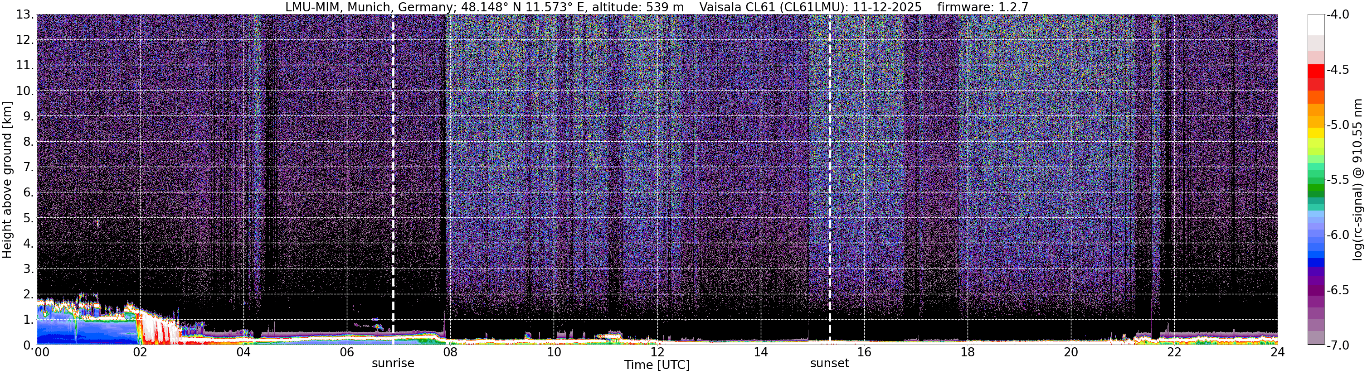The height and width of the screenshot is (374, 1367).
Task: Select the '-5.0' colorbar tick label
Action: [1337, 125]
